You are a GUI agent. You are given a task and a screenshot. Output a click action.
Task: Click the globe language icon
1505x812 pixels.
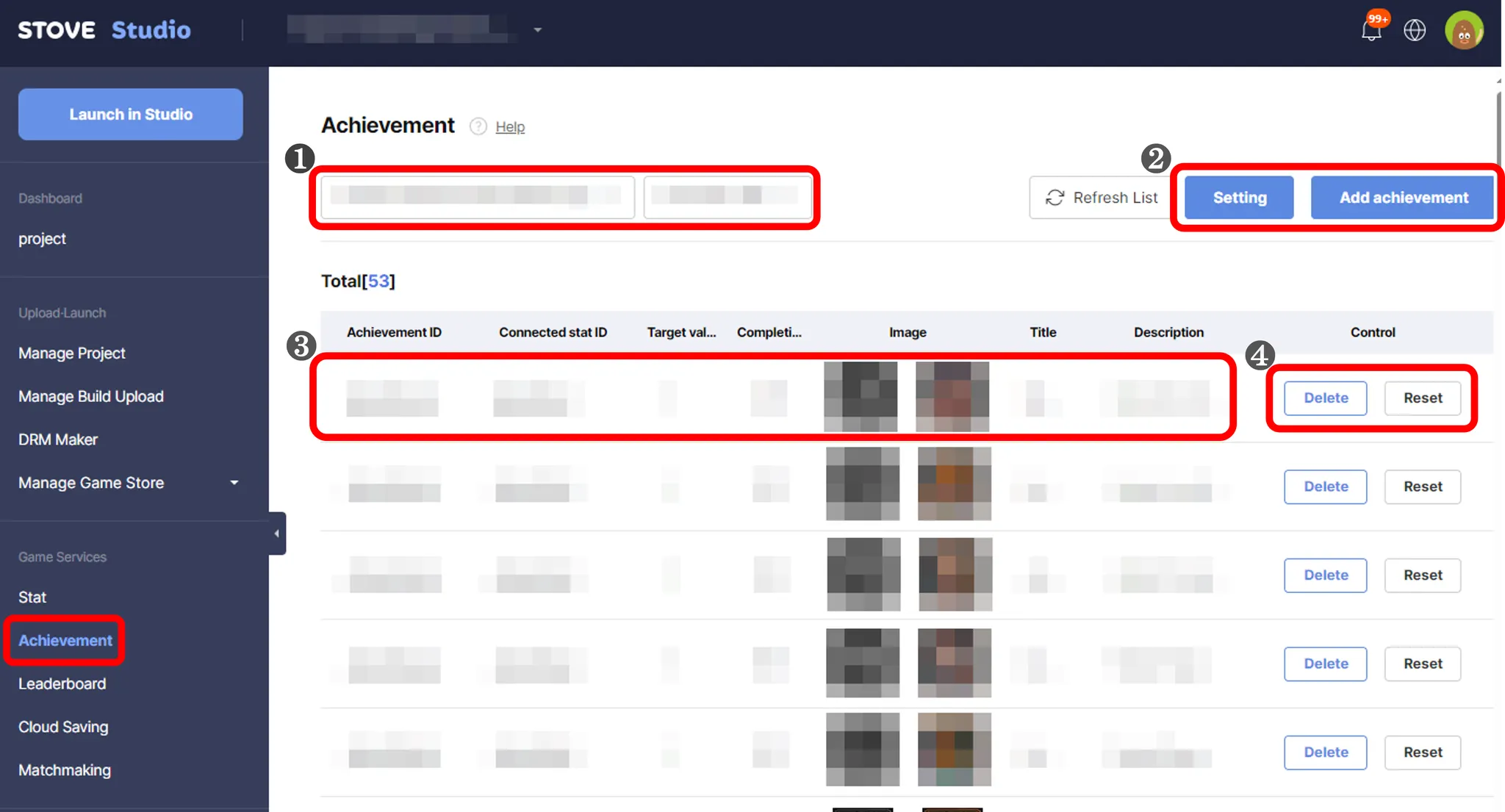coord(1415,31)
